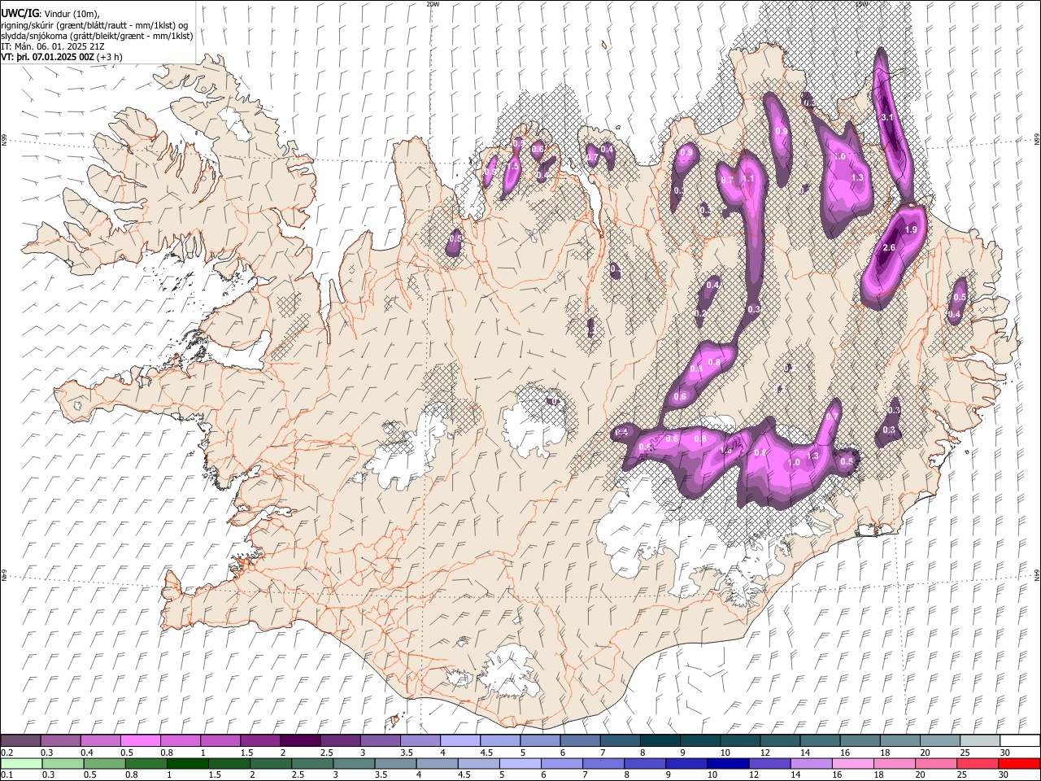
Task: Click the 15W longitude label at top
Action: [860, 4]
